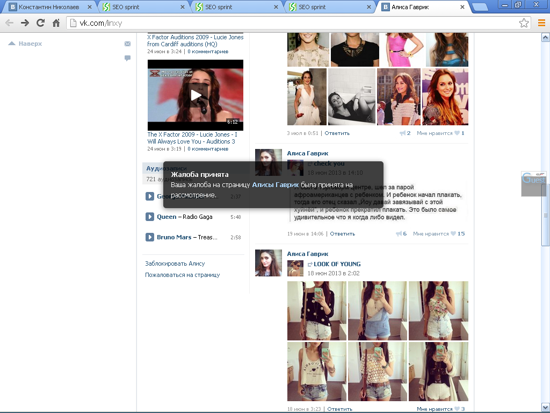
Task: Share the 19 июн post megaphone icon
Action: [399, 233]
